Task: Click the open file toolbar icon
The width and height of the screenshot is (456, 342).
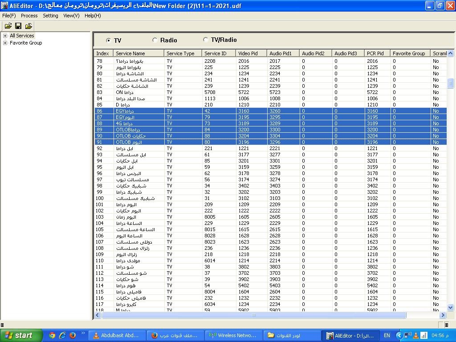Action: (x=8, y=26)
